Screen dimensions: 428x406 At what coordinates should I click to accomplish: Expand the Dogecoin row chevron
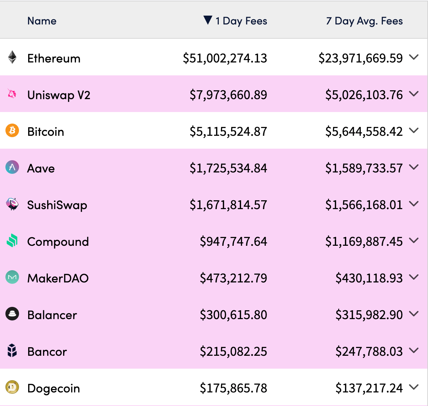click(414, 387)
